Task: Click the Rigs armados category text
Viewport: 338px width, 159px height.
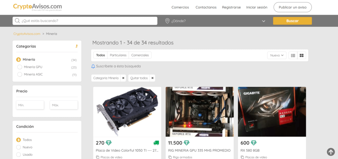Action: (182, 157)
